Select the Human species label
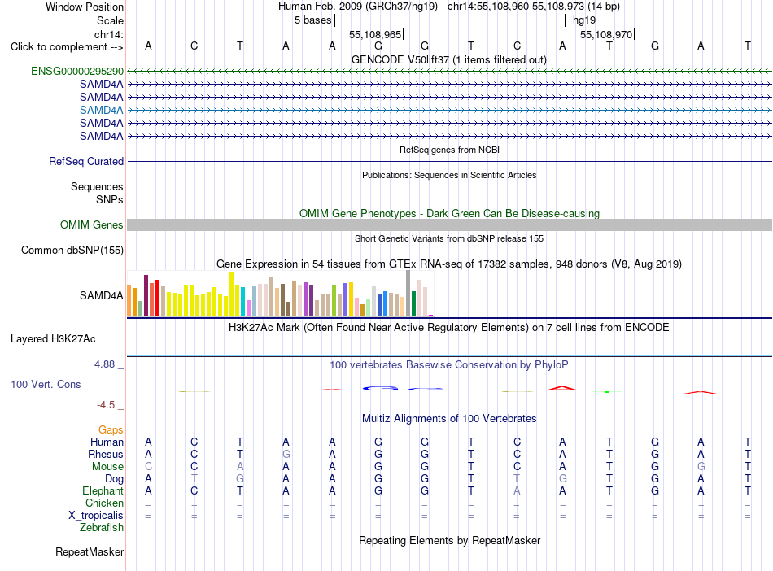 (107, 442)
